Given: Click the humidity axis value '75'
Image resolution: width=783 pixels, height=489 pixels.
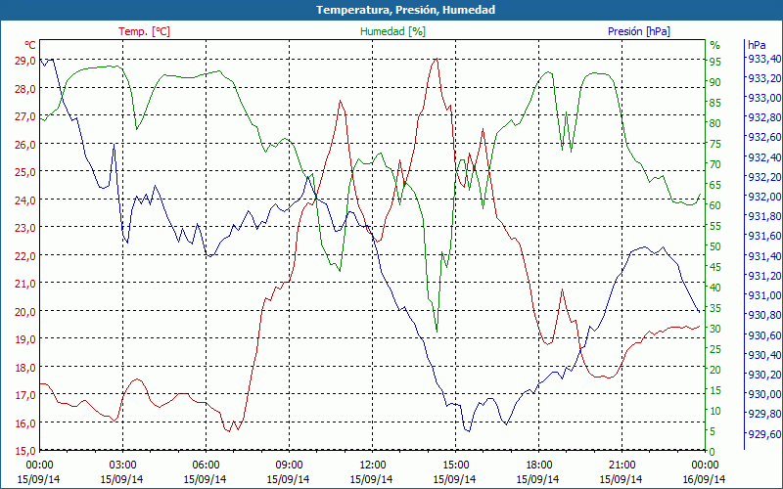Looking at the screenshot, I should (x=715, y=144).
